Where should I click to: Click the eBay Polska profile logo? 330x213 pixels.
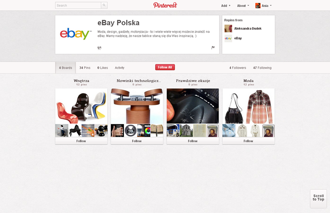(x=76, y=34)
